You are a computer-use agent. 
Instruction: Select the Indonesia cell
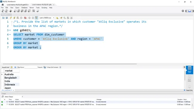(12, 85)
